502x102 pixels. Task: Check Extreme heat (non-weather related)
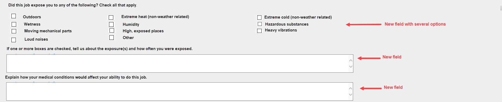(x=111, y=17)
